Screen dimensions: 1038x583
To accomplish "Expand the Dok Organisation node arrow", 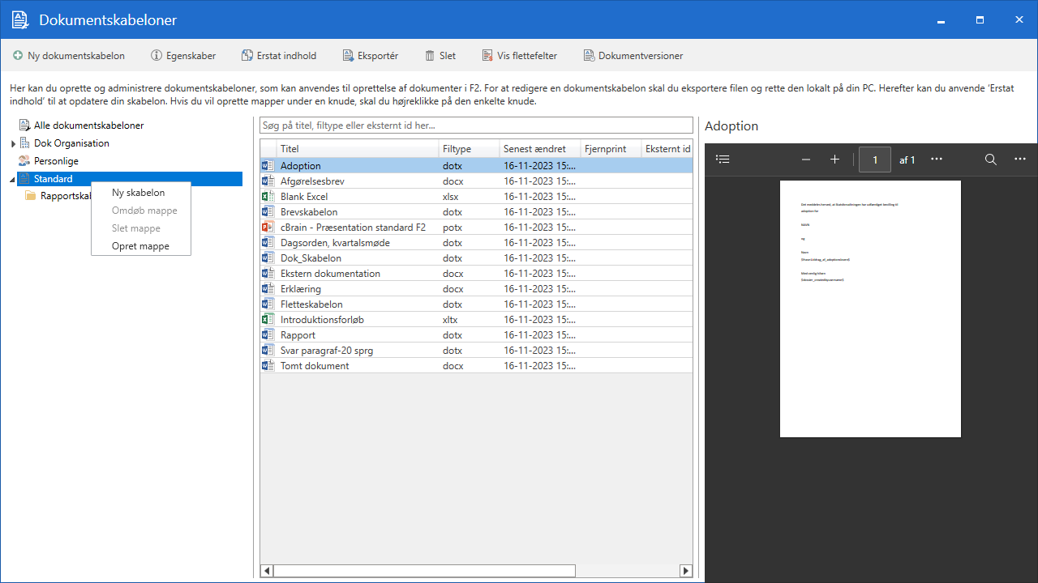I will click(x=13, y=143).
